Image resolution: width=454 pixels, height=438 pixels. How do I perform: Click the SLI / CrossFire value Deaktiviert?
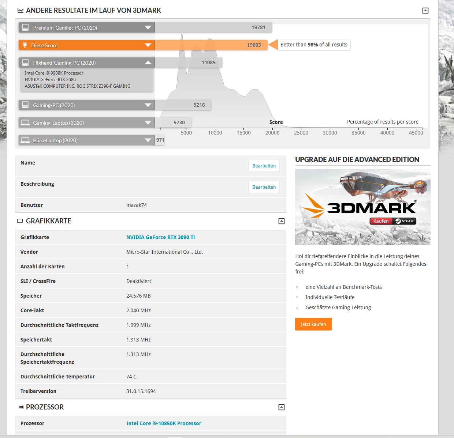pos(139,281)
